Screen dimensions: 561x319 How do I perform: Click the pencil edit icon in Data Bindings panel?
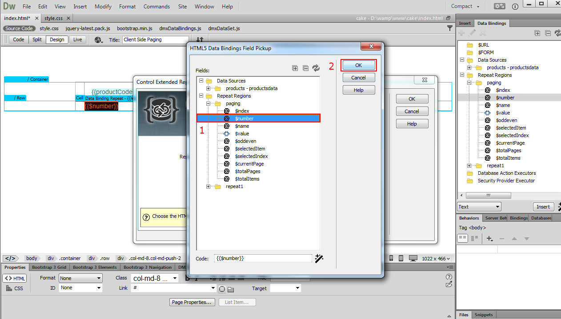[x=472, y=33]
